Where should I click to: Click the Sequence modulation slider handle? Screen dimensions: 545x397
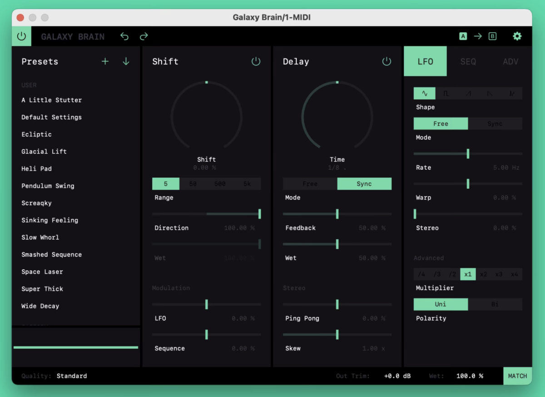point(207,335)
